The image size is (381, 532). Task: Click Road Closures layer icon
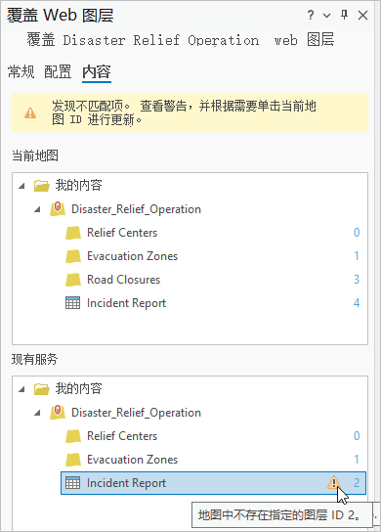73,280
